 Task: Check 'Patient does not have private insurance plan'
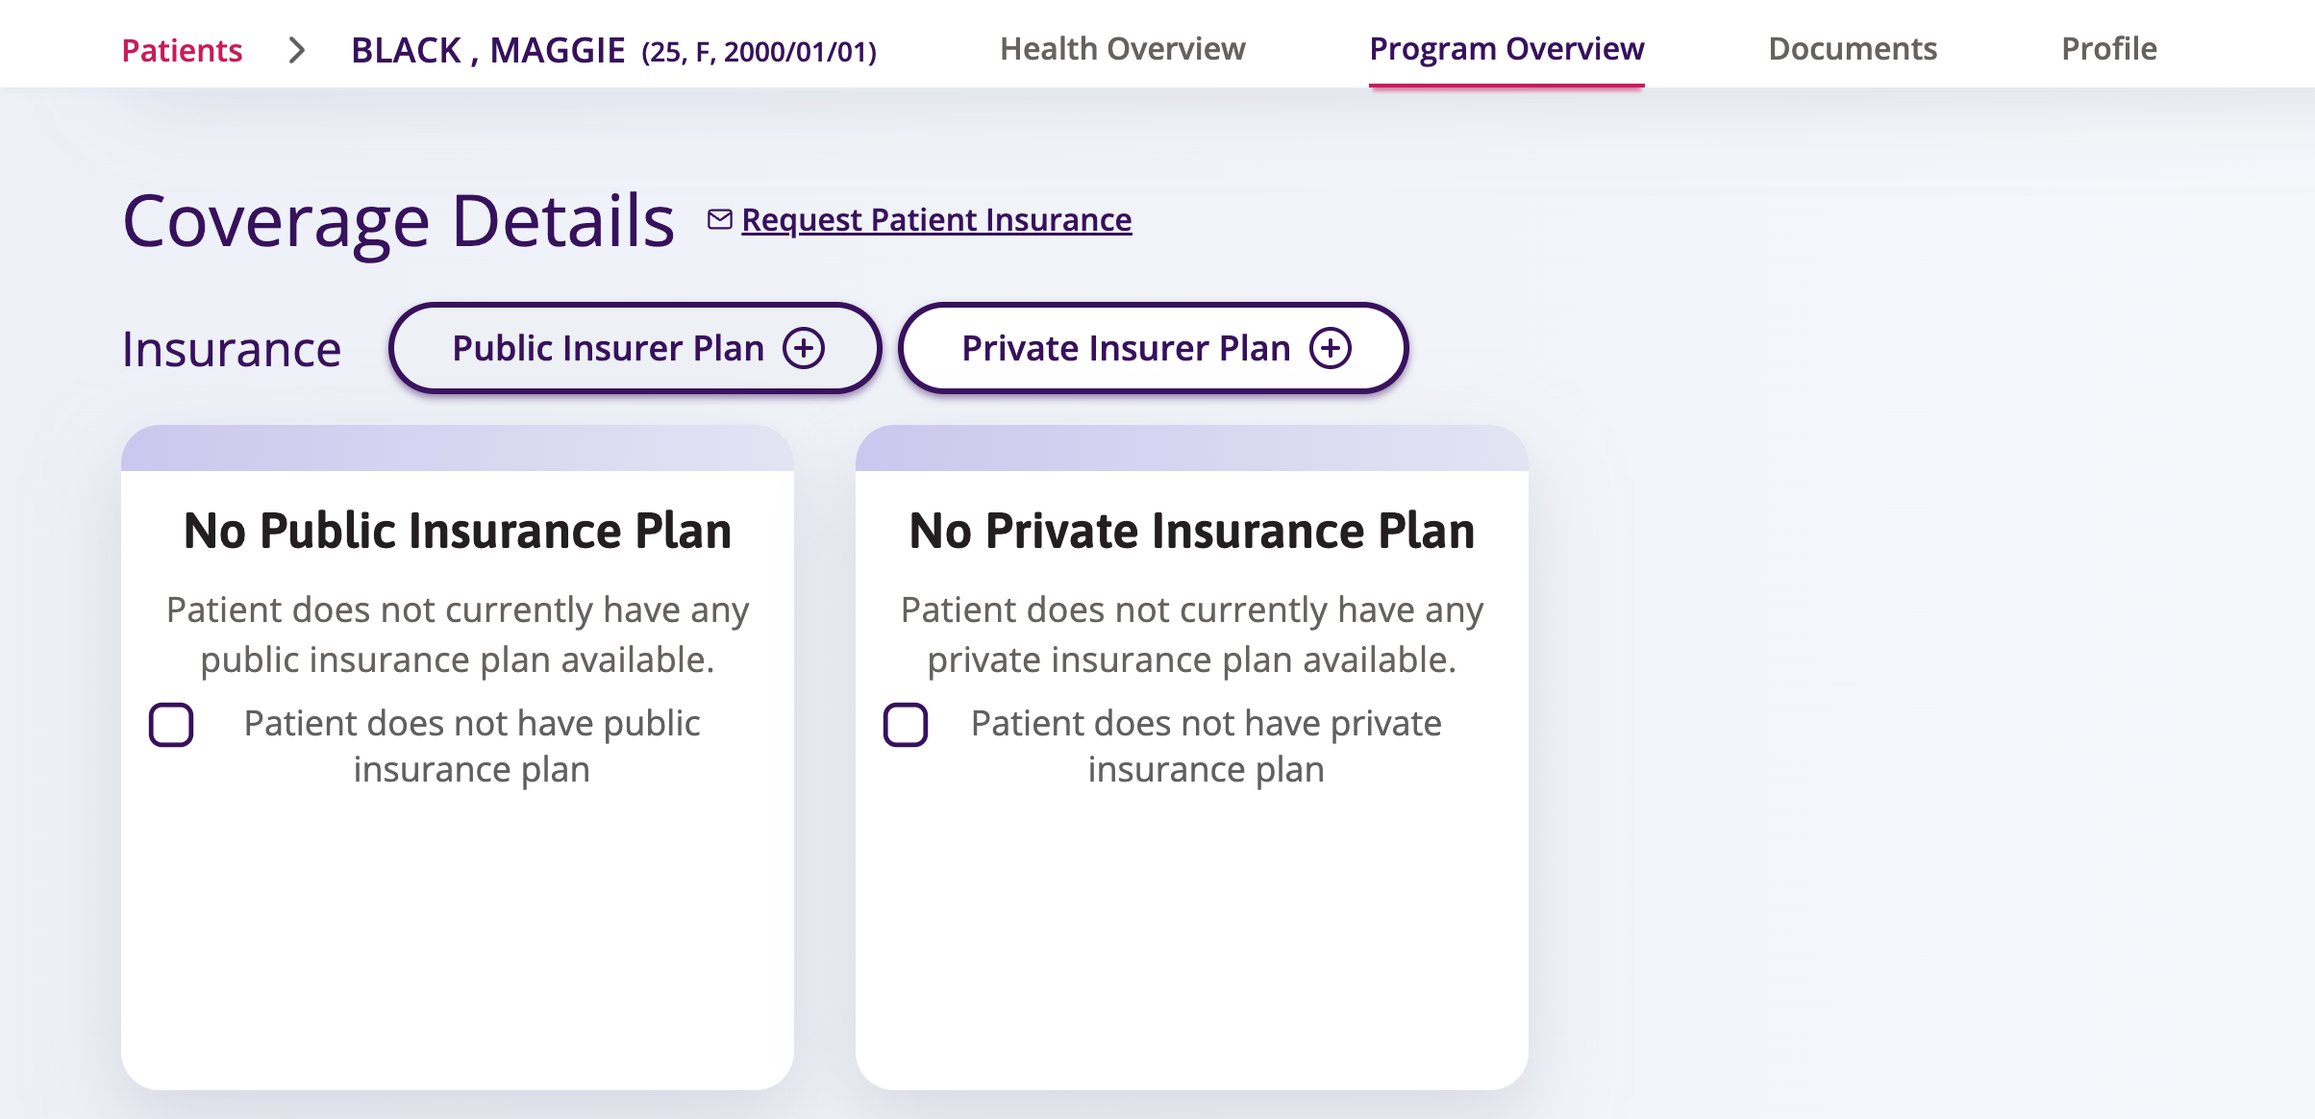coord(906,725)
